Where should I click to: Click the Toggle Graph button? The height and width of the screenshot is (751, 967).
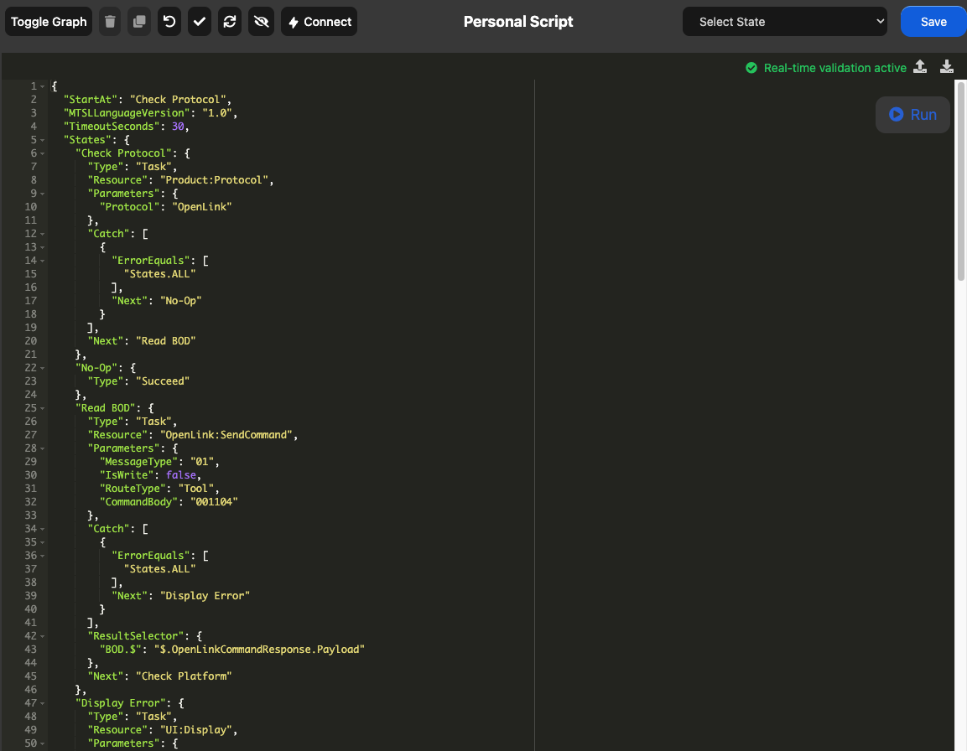point(49,22)
